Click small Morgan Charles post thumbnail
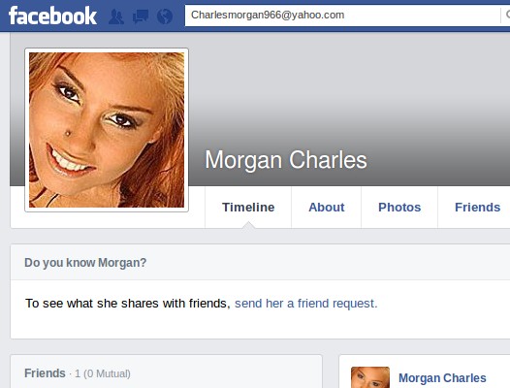 tap(370, 377)
